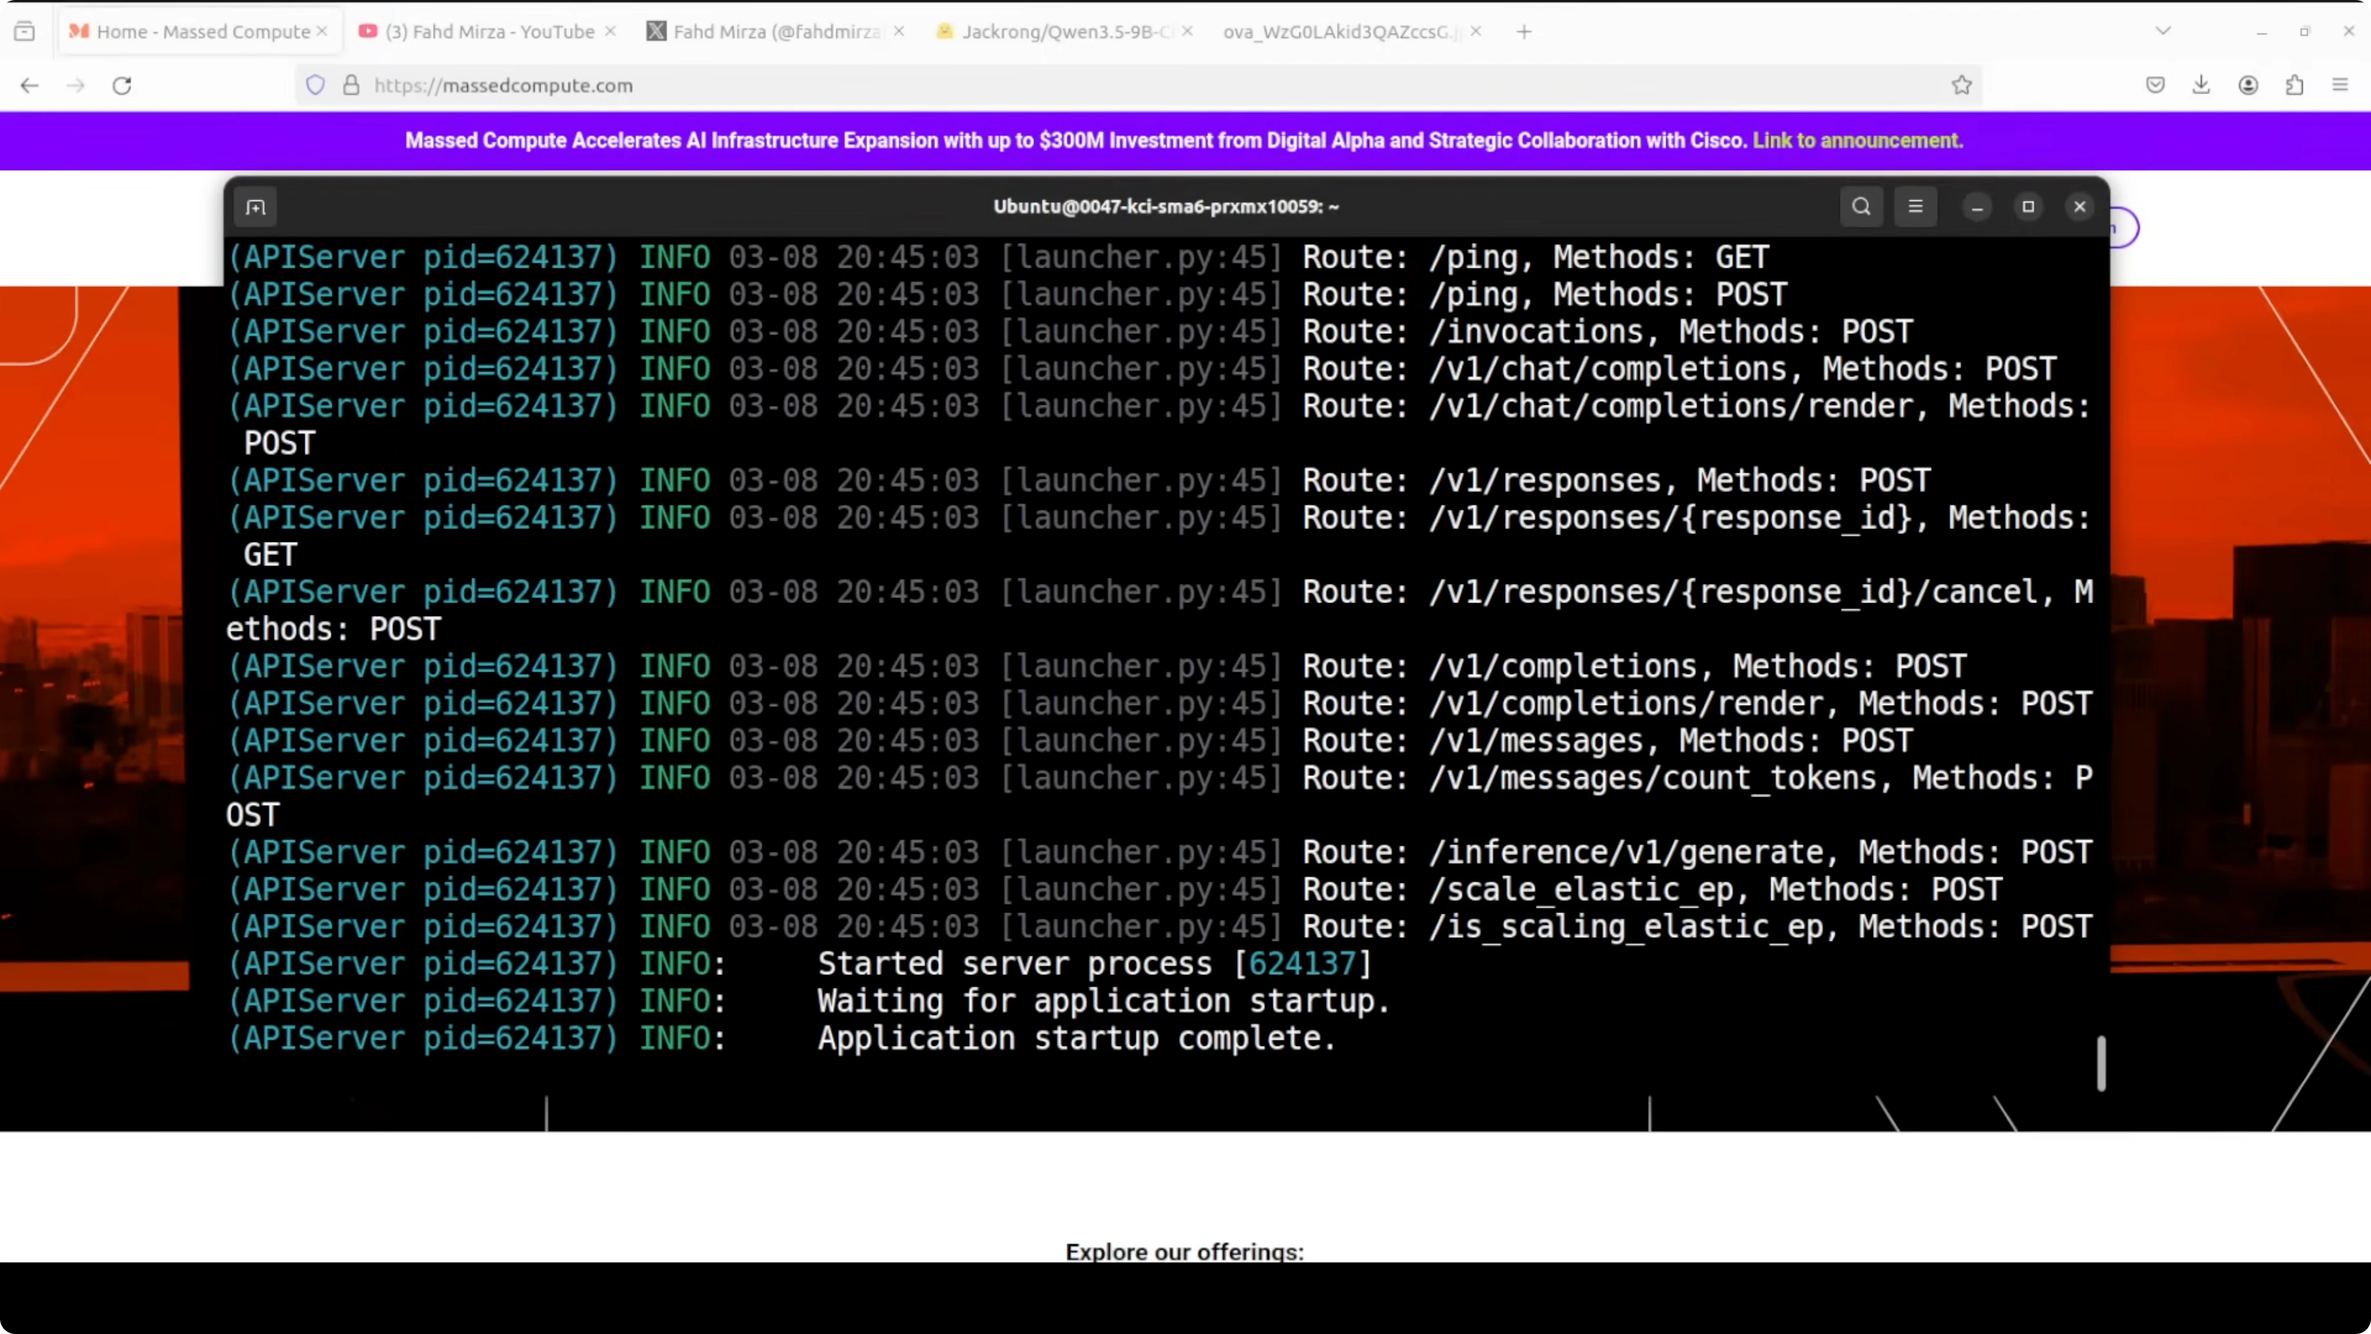Click the terminal search icon
Viewport: 2371px width, 1334px height.
pyautogui.click(x=1860, y=206)
